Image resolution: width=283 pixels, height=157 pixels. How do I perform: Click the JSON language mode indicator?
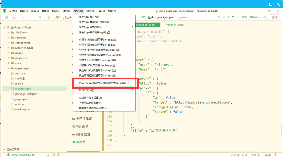pyautogui.click(x=268, y=155)
